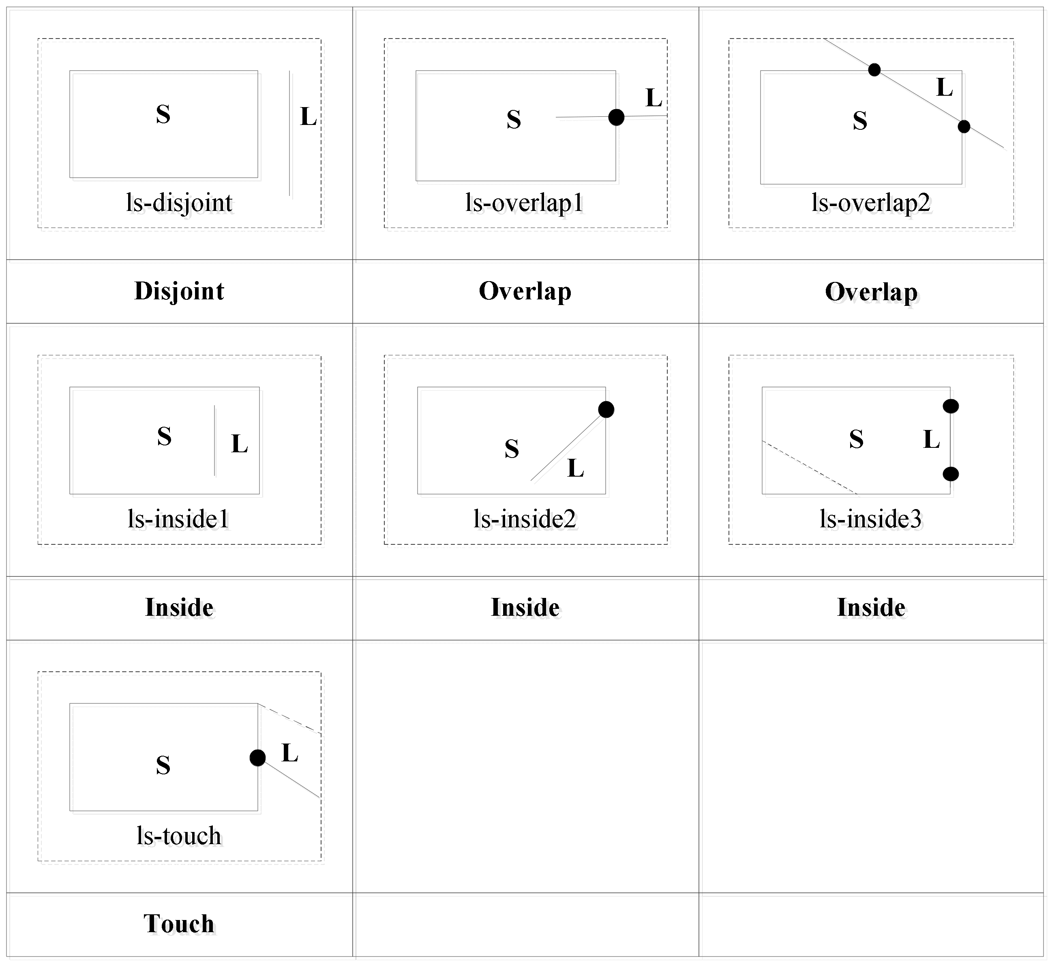Viewport: 1050px width, 963px height.
Task: Click the upper black dot in ls-overlap2
Action: [x=874, y=69]
